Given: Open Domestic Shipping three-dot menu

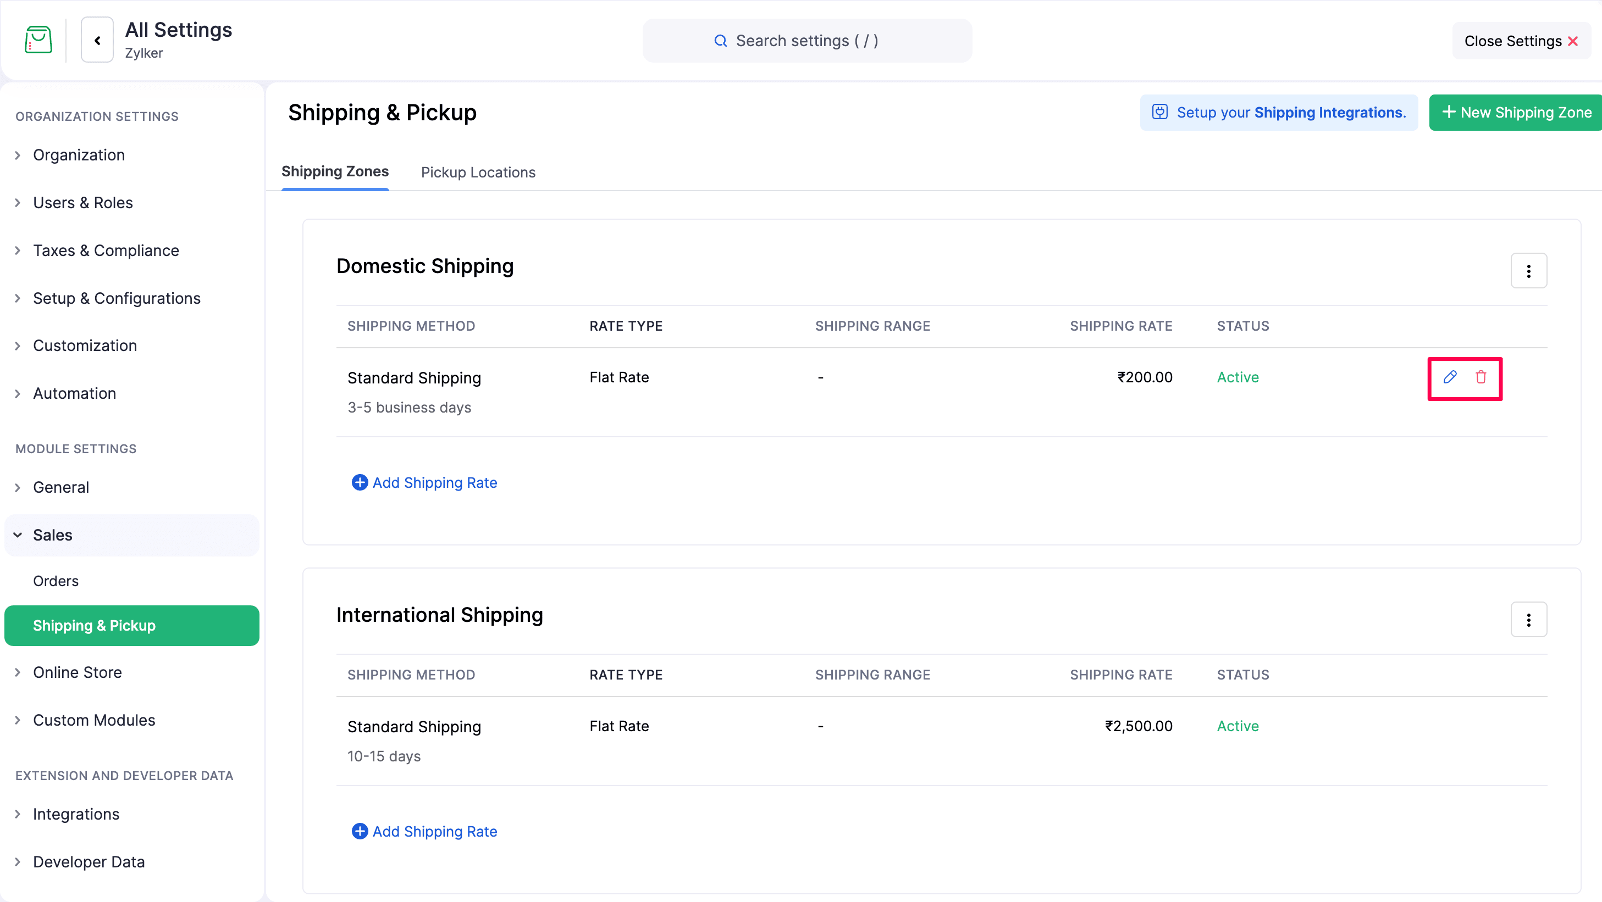Looking at the screenshot, I should coord(1528,271).
